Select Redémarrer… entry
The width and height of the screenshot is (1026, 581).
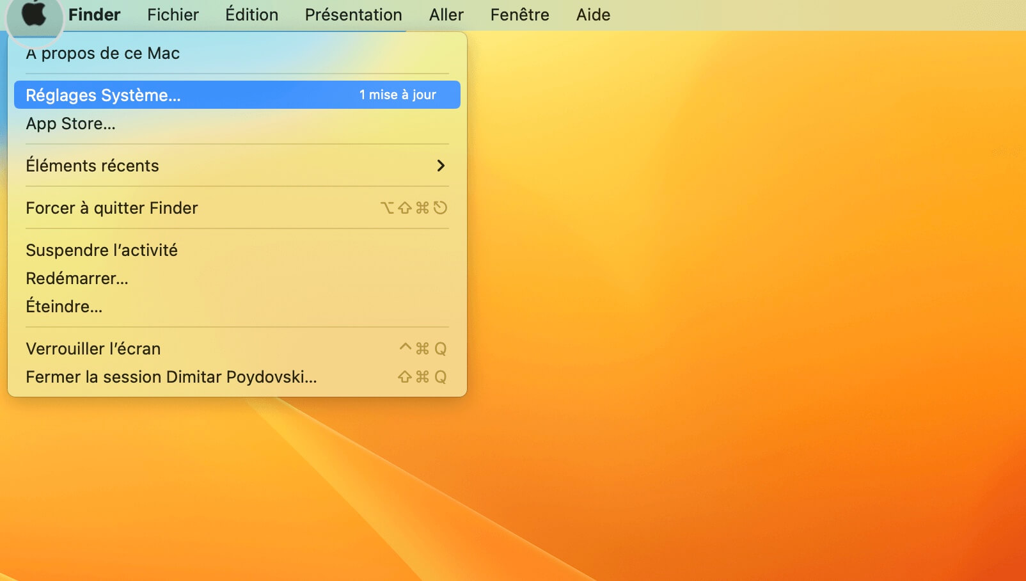tap(237, 278)
